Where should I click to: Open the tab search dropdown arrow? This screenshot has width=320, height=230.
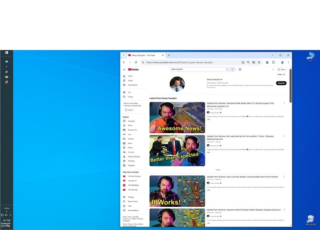123,55
